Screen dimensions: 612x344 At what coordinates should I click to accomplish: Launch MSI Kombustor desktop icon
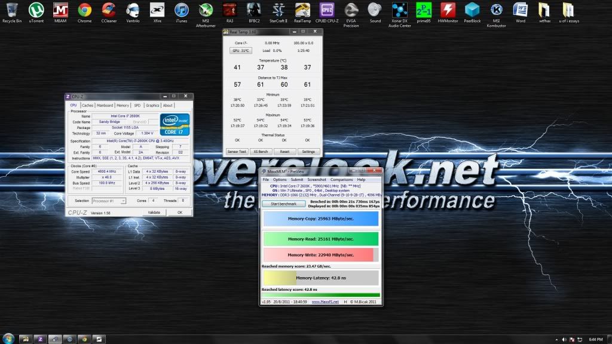pyautogui.click(x=496, y=15)
